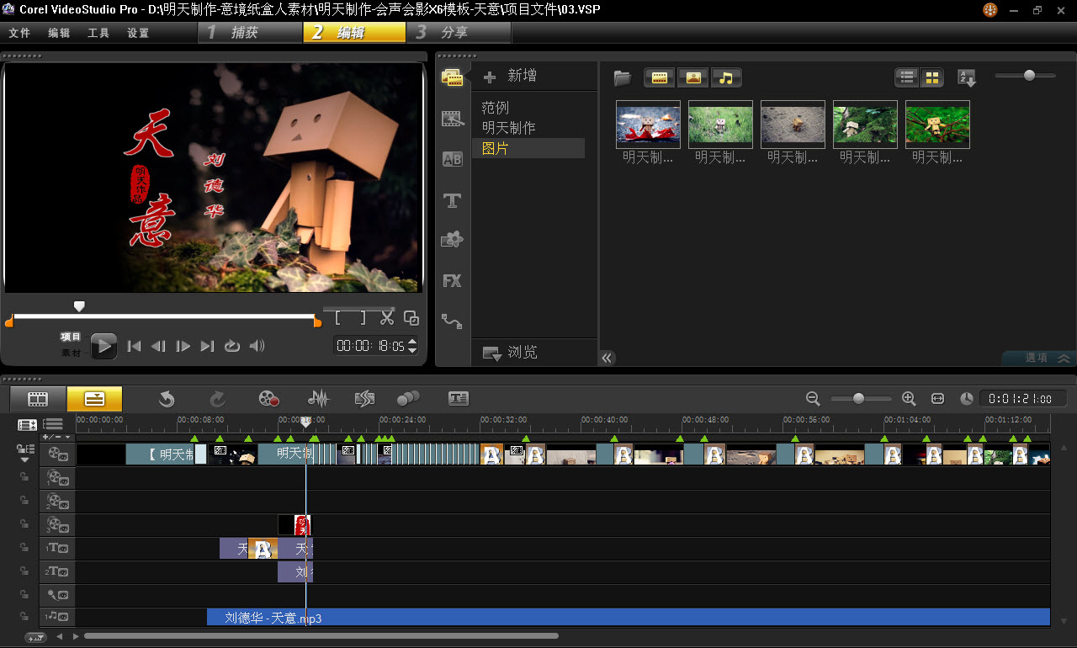
Task: Adjust the timeline zoom slider
Action: click(858, 399)
